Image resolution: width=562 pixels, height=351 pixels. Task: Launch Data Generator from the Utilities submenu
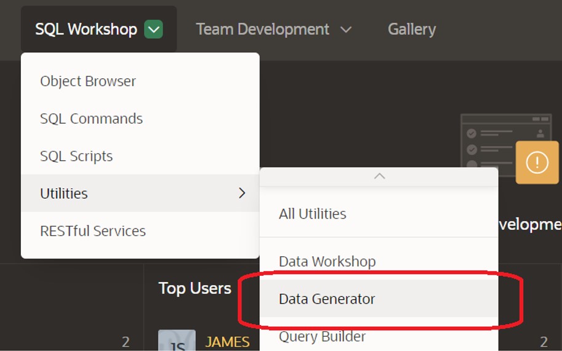[327, 299]
